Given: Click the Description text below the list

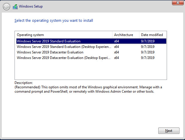Looking at the screenshot, I should click(x=87, y=89).
